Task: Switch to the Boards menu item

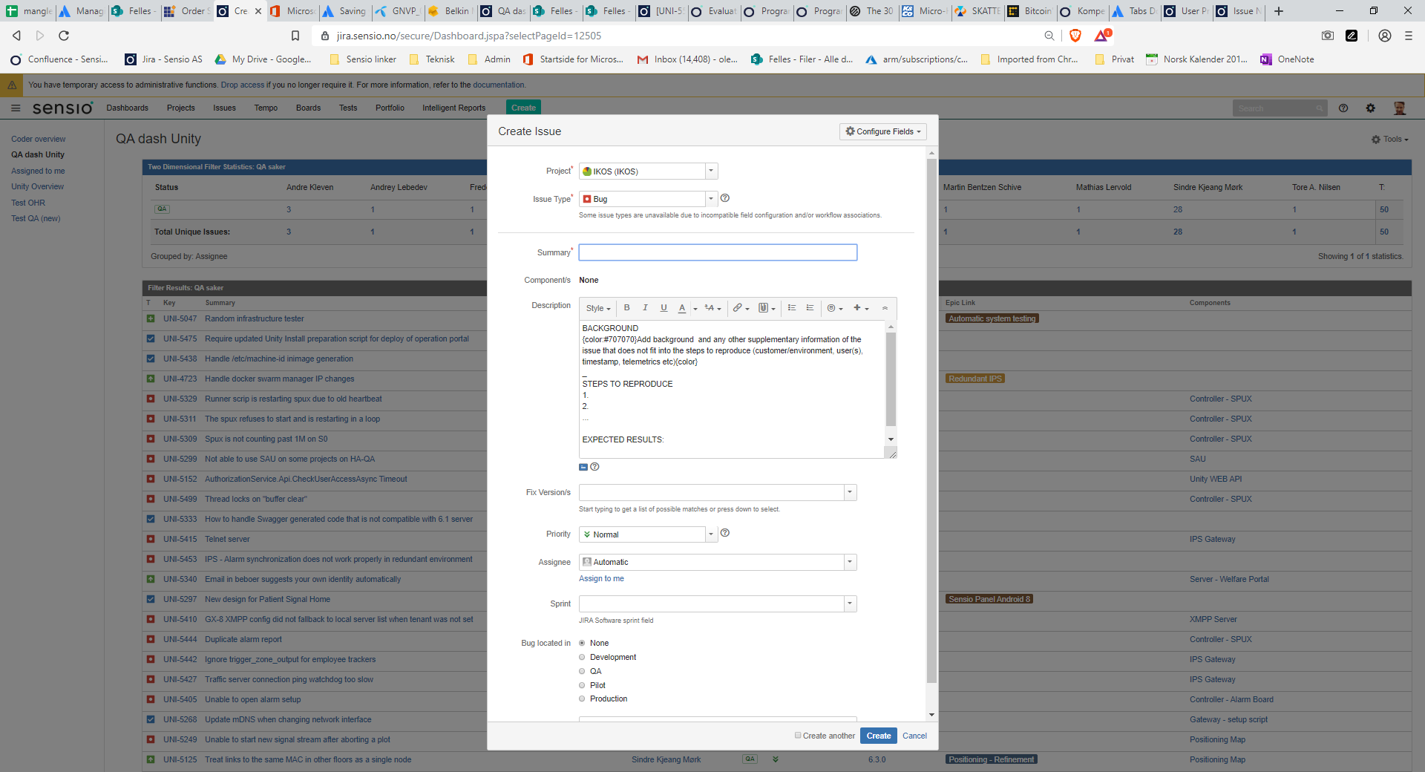Action: [x=308, y=108]
